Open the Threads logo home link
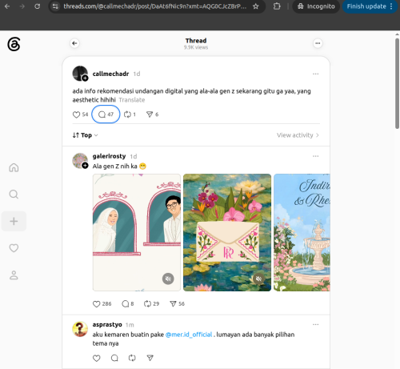400x369 pixels. pos(14,44)
